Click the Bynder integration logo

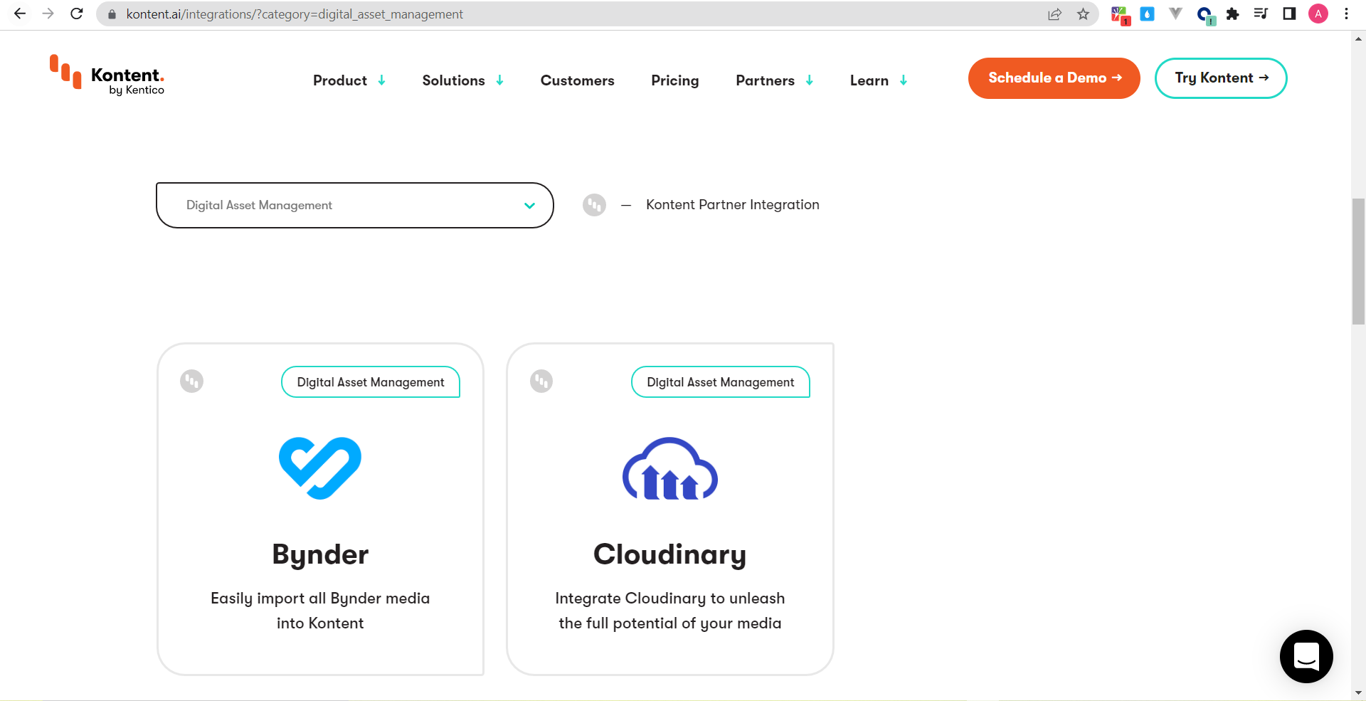click(320, 468)
